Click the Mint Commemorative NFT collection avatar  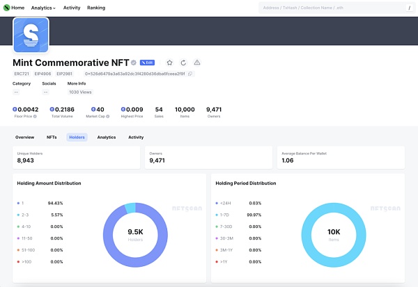[x=31, y=35]
